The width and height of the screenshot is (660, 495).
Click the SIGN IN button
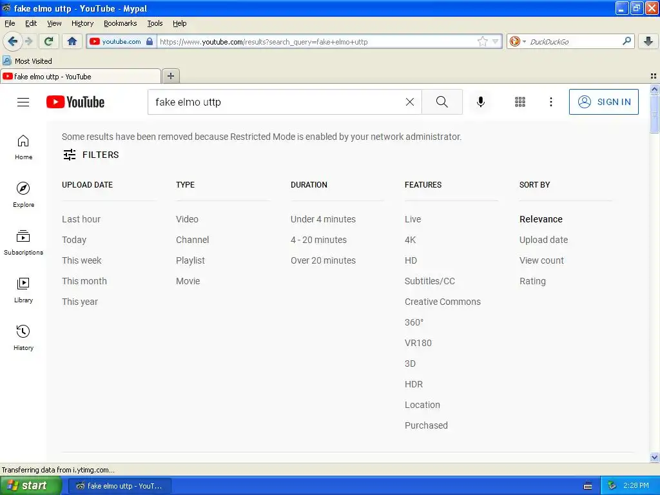click(603, 102)
